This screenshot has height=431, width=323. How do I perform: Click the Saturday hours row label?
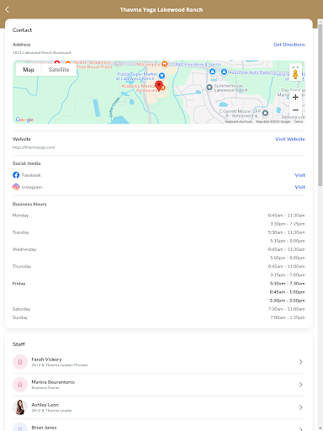point(21,309)
